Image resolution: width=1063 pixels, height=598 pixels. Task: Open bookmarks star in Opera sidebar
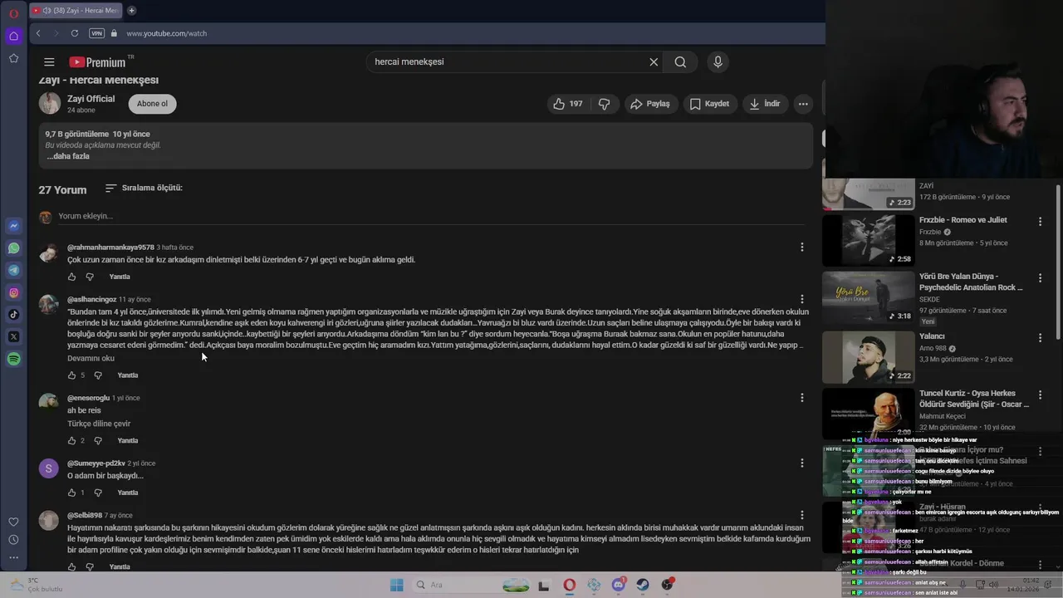pos(13,58)
